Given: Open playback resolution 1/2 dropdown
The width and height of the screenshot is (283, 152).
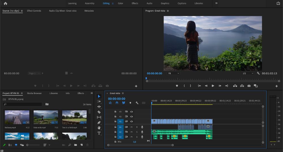Looking at the screenshot, I should 248,73.
